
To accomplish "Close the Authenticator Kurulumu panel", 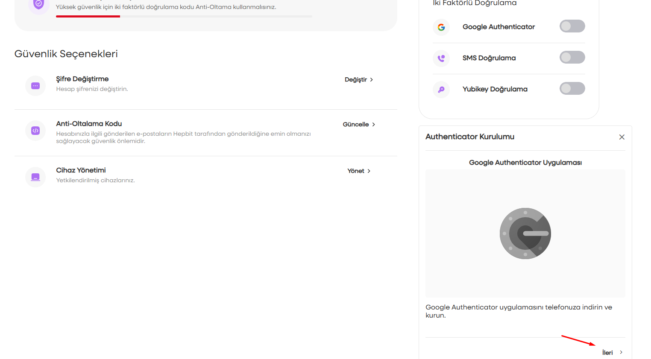I will point(622,137).
